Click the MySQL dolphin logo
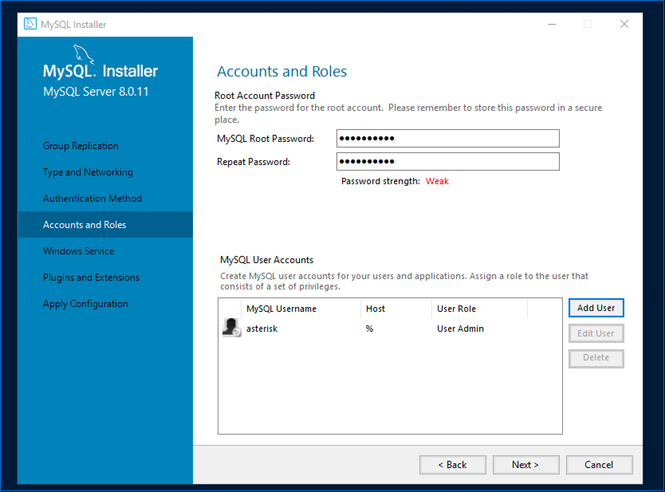 click(83, 54)
